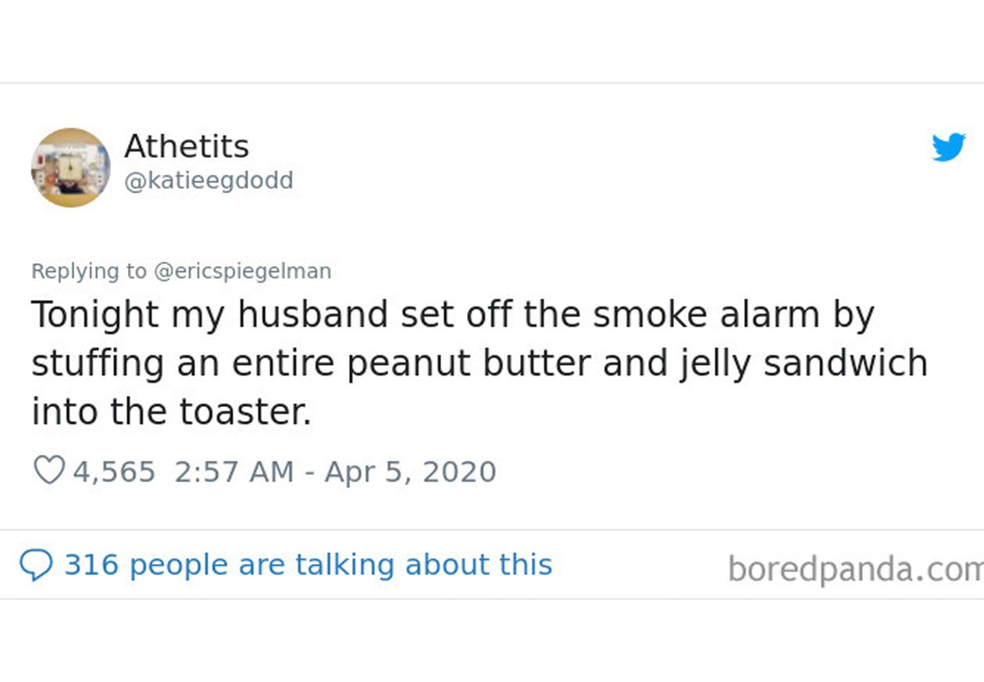
Task: Open the @ericspiegelman mention
Action: point(243,271)
